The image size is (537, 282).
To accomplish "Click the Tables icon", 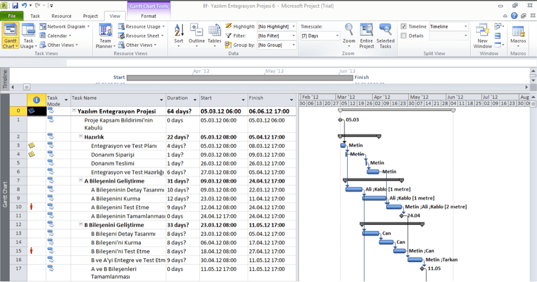I will [x=214, y=34].
